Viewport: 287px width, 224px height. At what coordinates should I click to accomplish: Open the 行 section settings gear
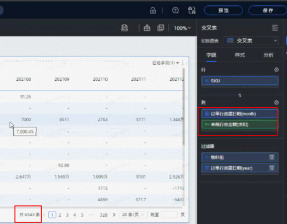[x=276, y=69]
